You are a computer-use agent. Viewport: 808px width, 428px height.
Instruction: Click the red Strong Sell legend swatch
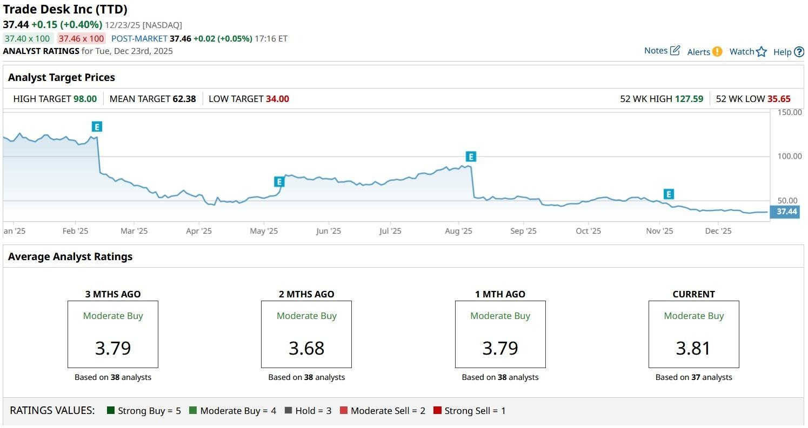[437, 411]
